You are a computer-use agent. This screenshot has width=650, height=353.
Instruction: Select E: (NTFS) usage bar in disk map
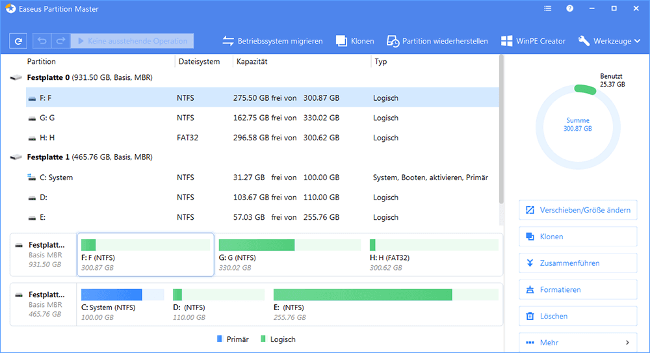click(386, 294)
